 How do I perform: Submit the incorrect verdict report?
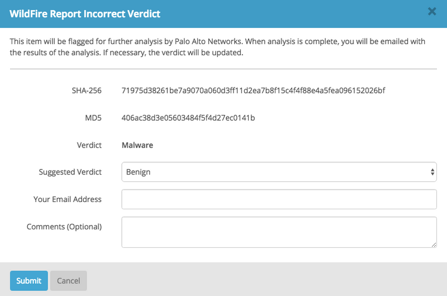[x=28, y=281]
